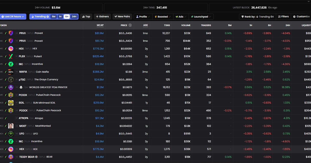
Task: Sort by the MCAP column header
Action: click(100, 25)
